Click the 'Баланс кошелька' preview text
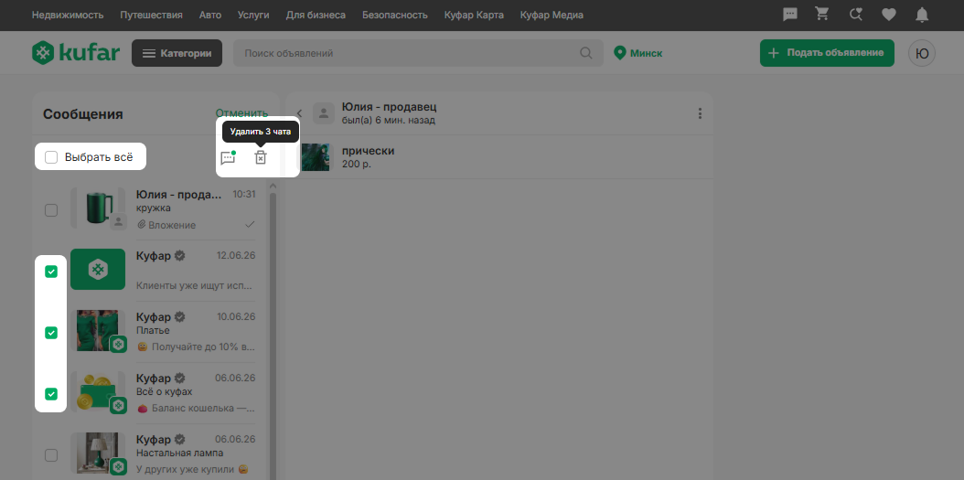964x480 pixels. tap(196, 408)
